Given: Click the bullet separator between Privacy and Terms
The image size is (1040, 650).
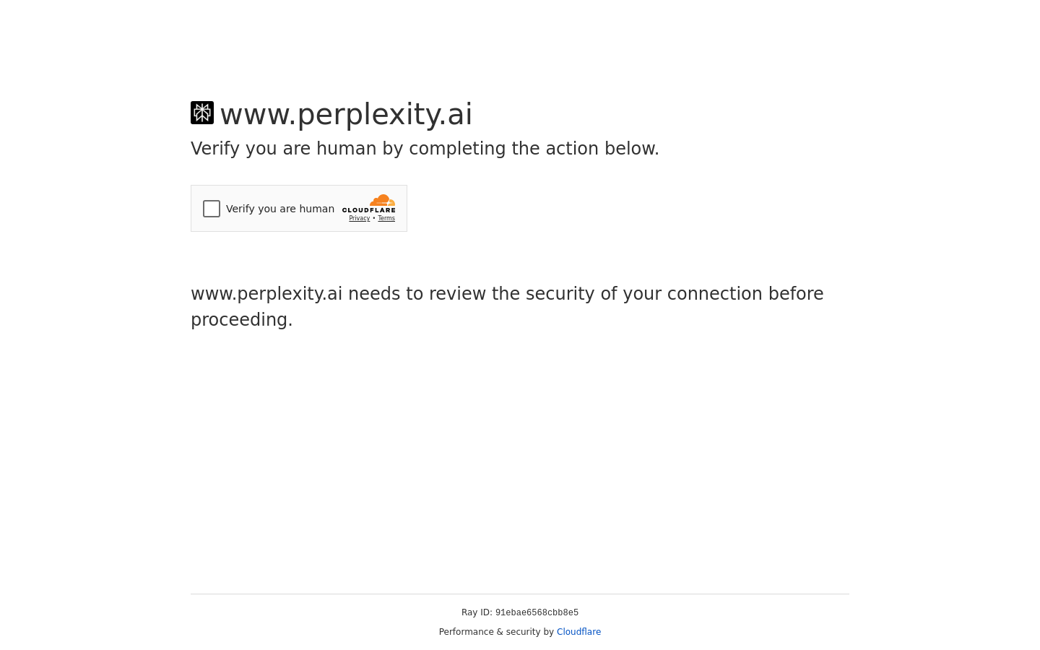Looking at the screenshot, I should pyautogui.click(x=374, y=218).
